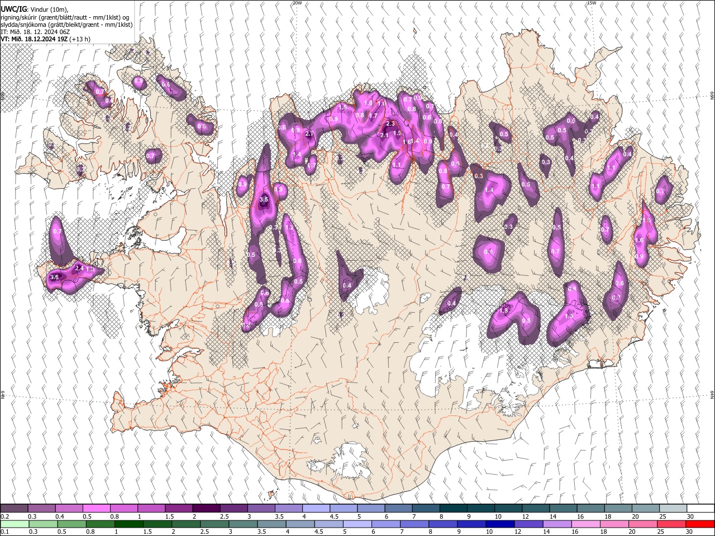The width and height of the screenshot is (715, 536).
Task: Click the 3.6 value on Snæfellsnes peninsula
Action: [x=54, y=277]
